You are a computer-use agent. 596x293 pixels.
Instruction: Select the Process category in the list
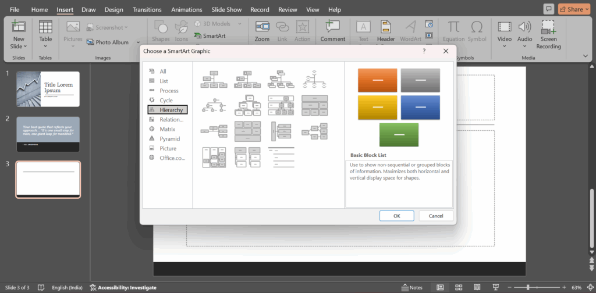[x=169, y=91]
